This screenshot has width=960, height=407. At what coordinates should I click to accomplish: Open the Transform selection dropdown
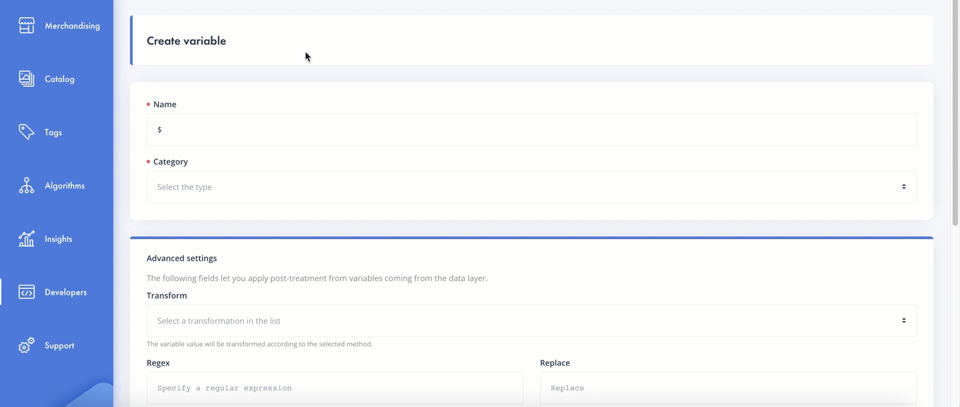531,321
